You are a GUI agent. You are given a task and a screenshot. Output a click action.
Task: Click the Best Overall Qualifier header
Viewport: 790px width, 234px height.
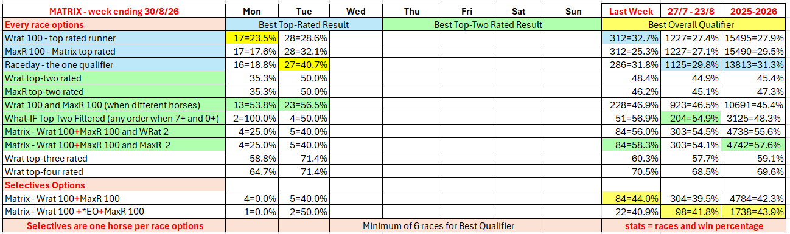point(694,25)
